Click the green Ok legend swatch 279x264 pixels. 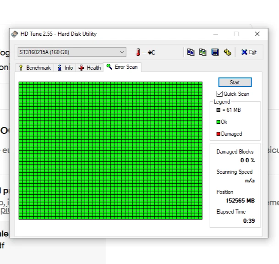coord(219,122)
